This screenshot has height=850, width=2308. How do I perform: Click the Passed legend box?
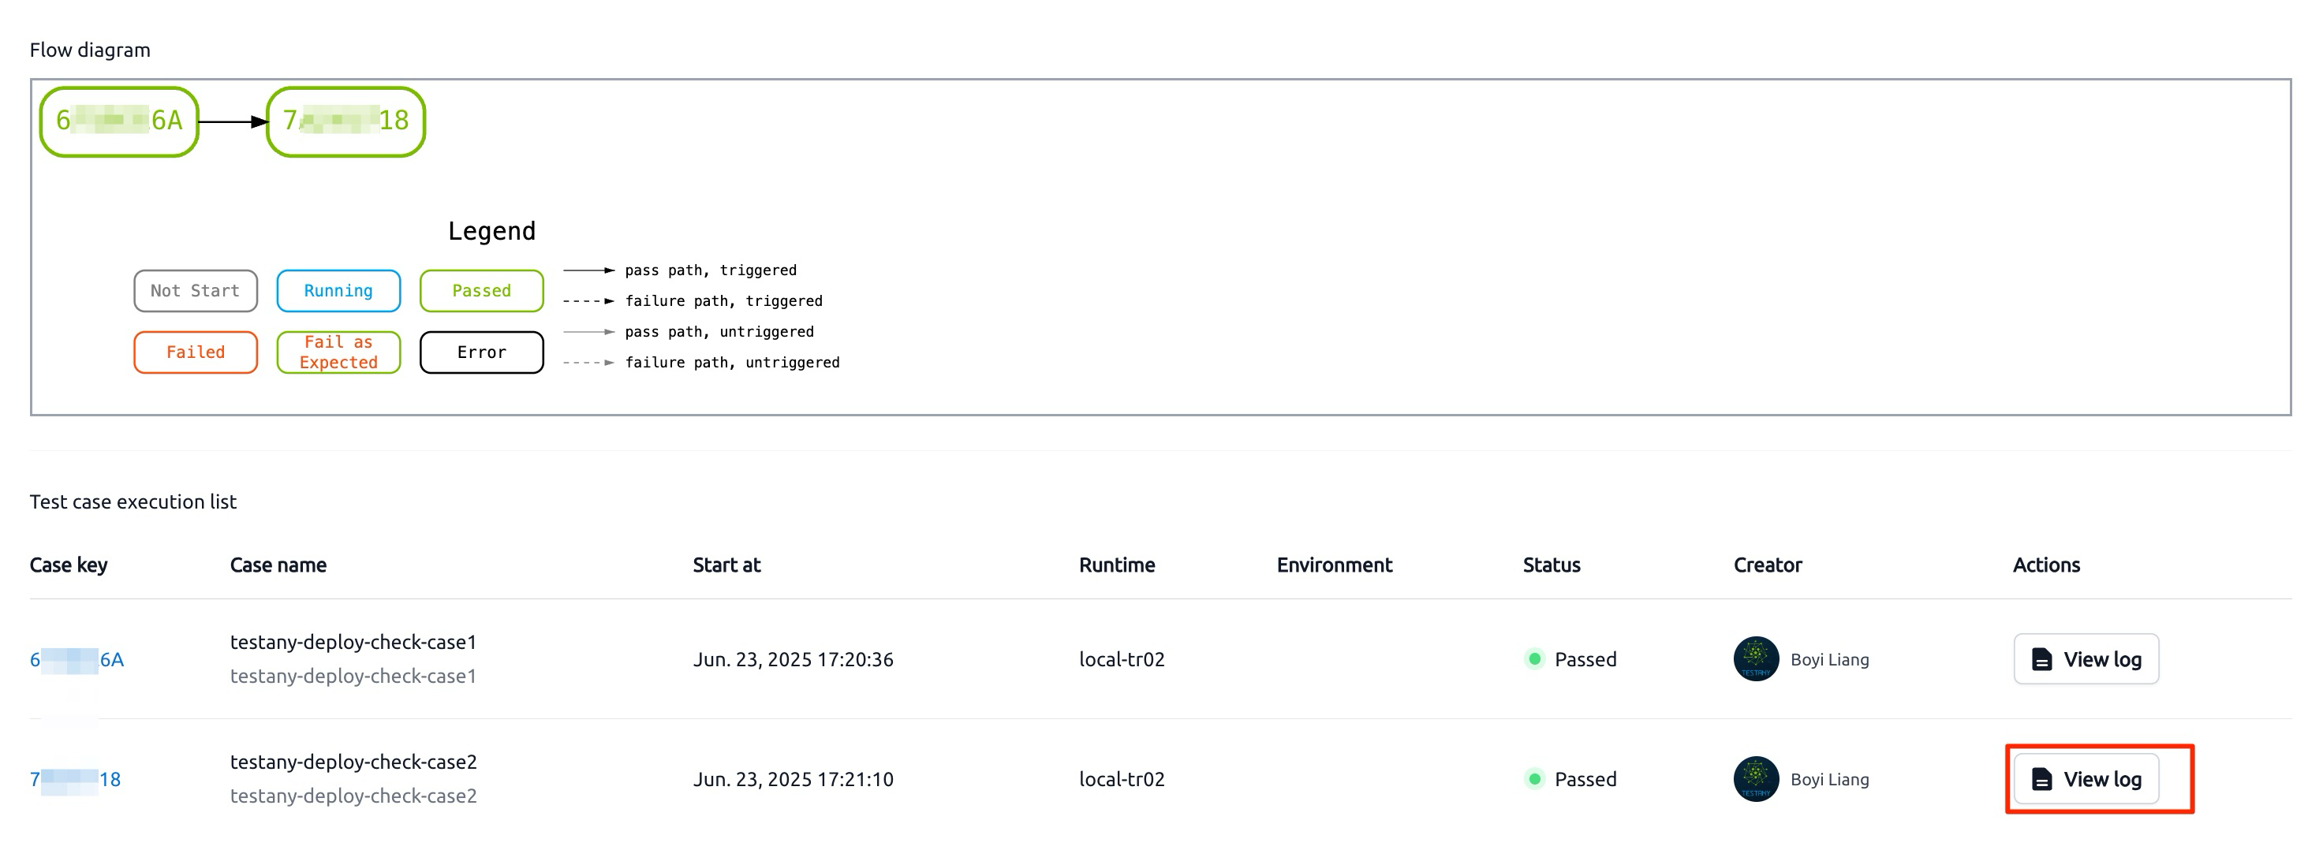(482, 291)
